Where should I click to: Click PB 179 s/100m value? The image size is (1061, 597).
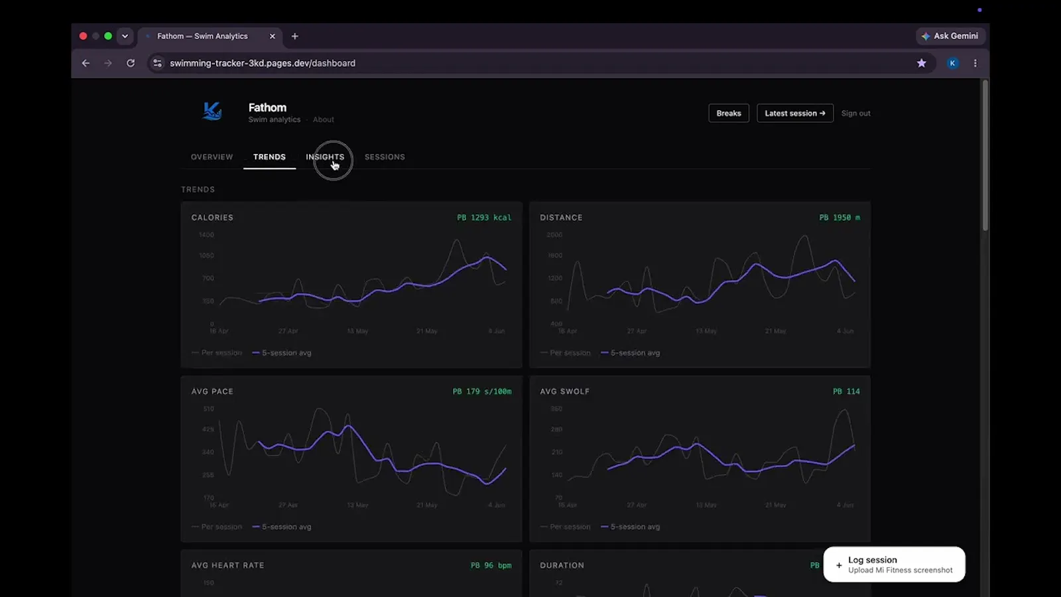click(x=482, y=391)
